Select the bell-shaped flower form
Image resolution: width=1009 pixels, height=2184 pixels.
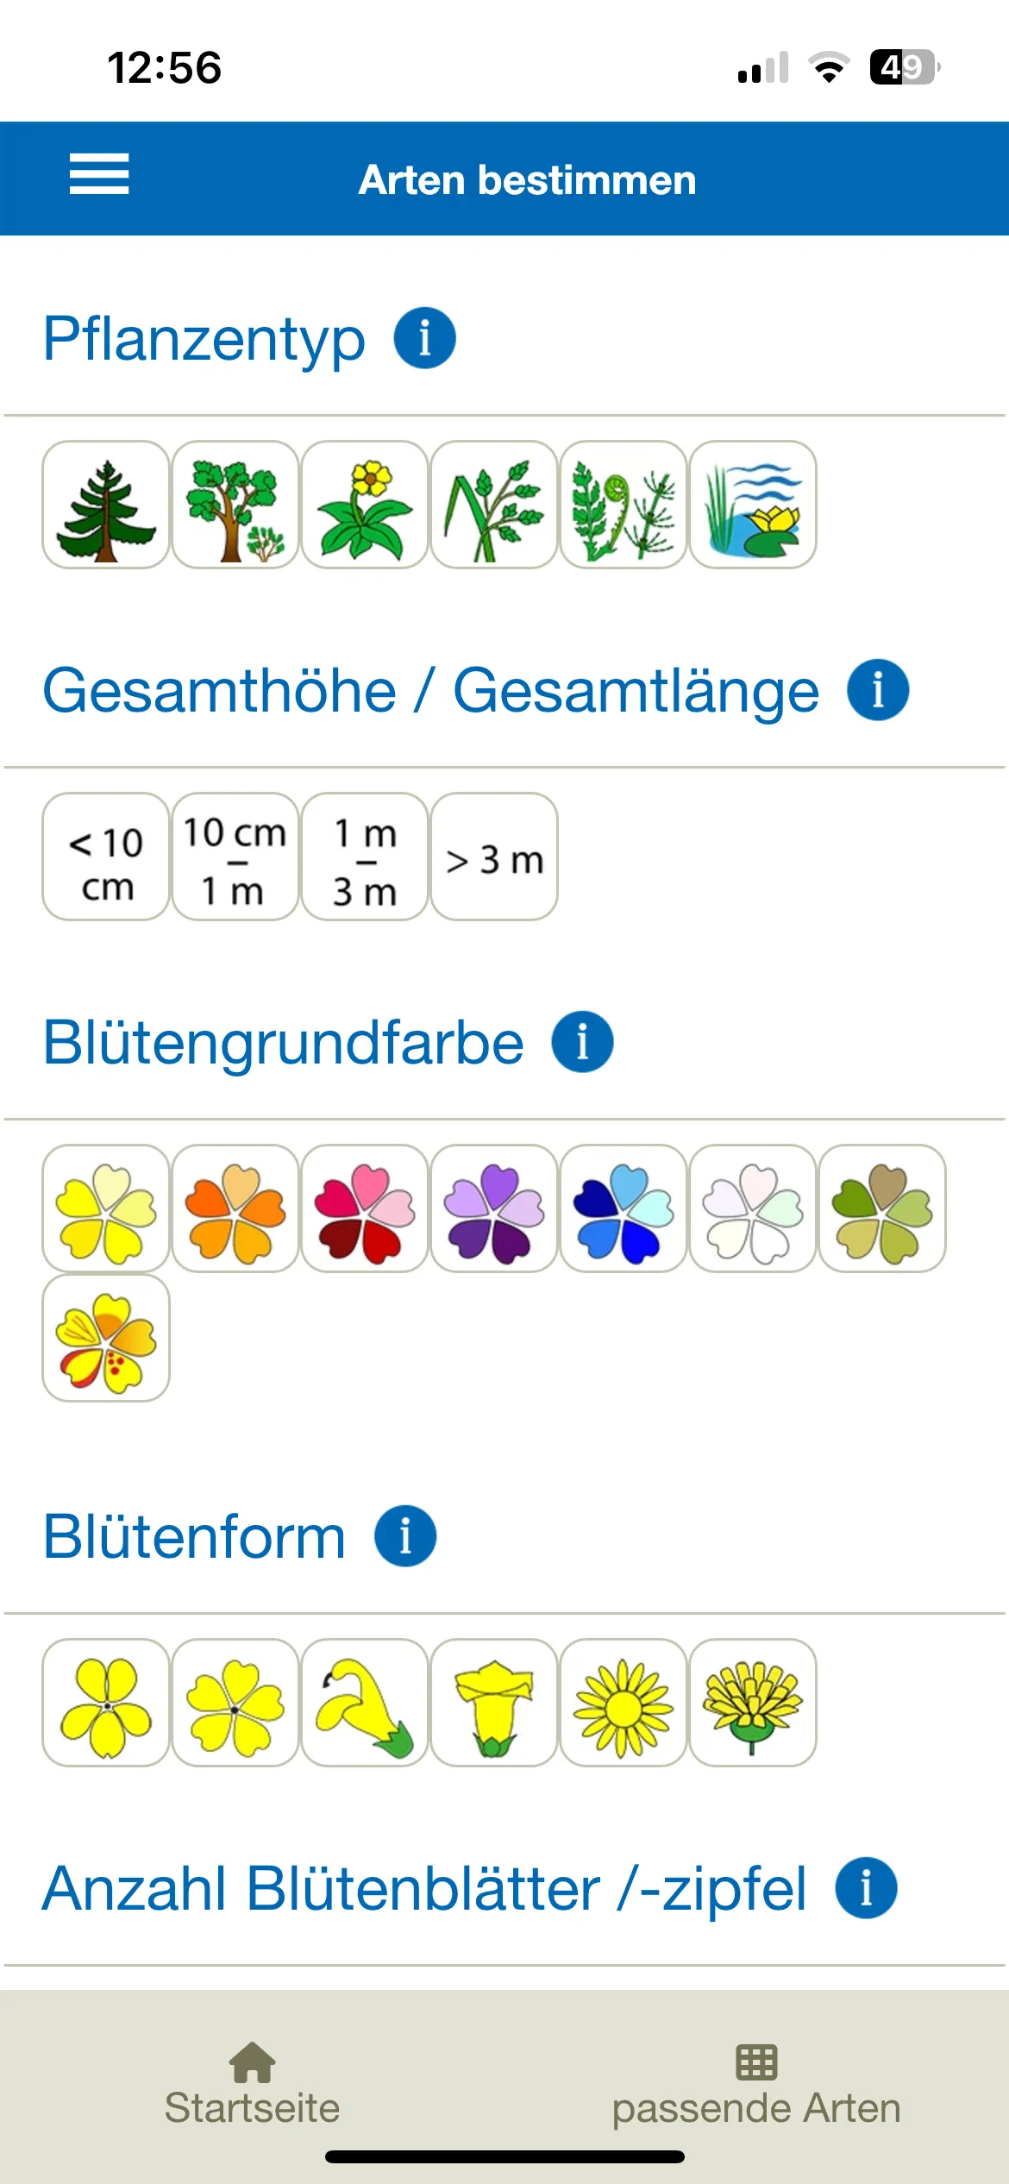(494, 1703)
